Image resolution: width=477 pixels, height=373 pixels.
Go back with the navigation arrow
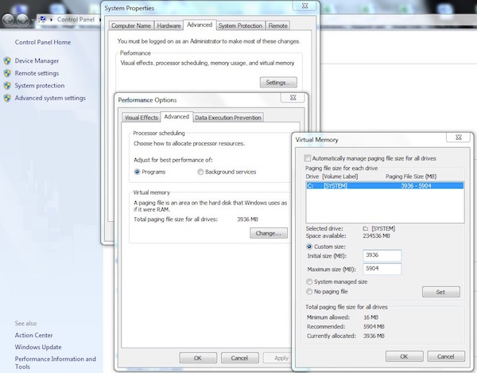click(9, 18)
